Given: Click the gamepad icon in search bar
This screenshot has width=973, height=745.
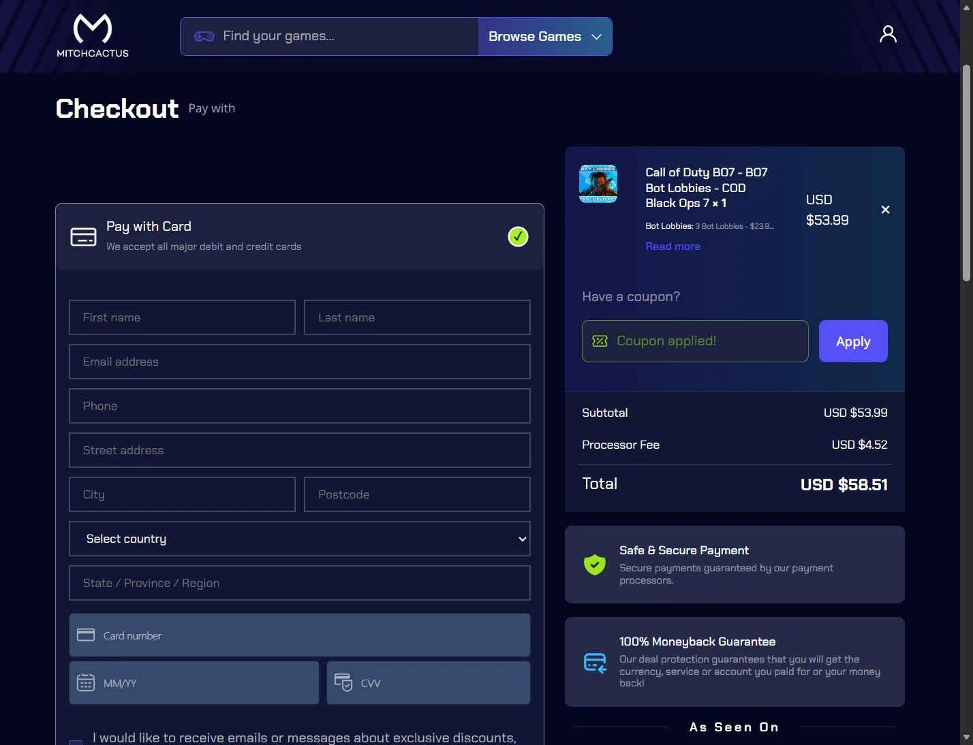Looking at the screenshot, I should click(204, 36).
